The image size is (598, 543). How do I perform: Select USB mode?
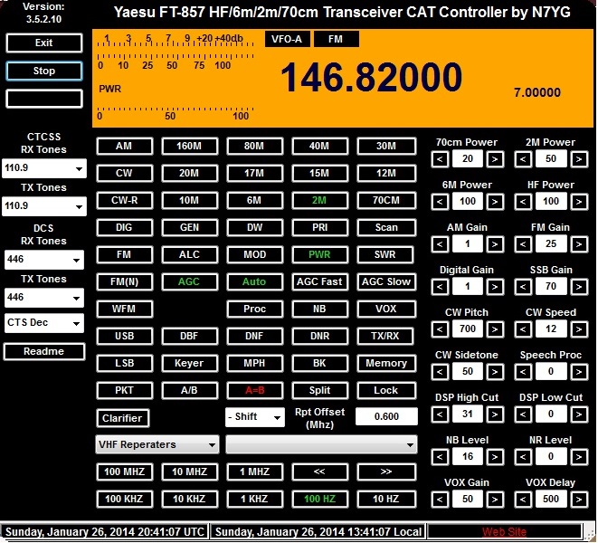coord(124,336)
